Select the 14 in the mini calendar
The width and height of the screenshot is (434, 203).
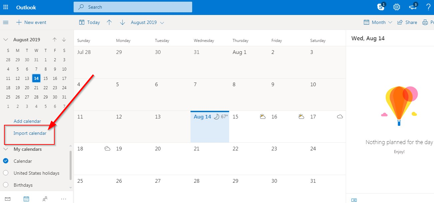coord(36,79)
